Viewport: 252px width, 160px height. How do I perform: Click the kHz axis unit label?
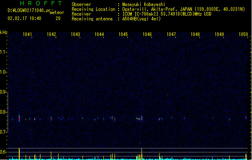point(4,32)
